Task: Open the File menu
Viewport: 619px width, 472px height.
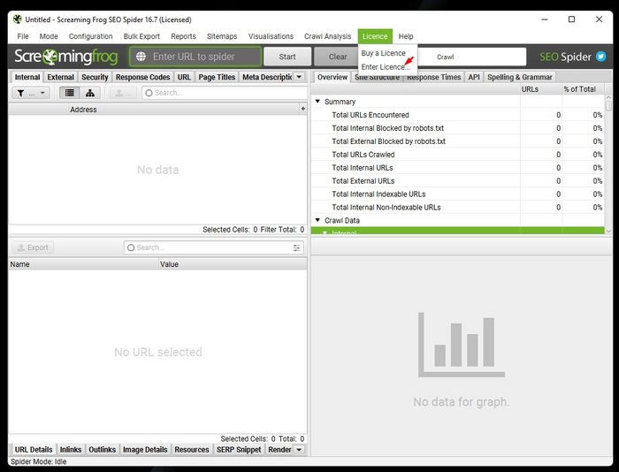Action: point(23,36)
